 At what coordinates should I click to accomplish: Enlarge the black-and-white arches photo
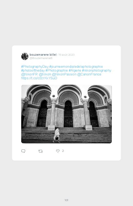tap(66, 114)
